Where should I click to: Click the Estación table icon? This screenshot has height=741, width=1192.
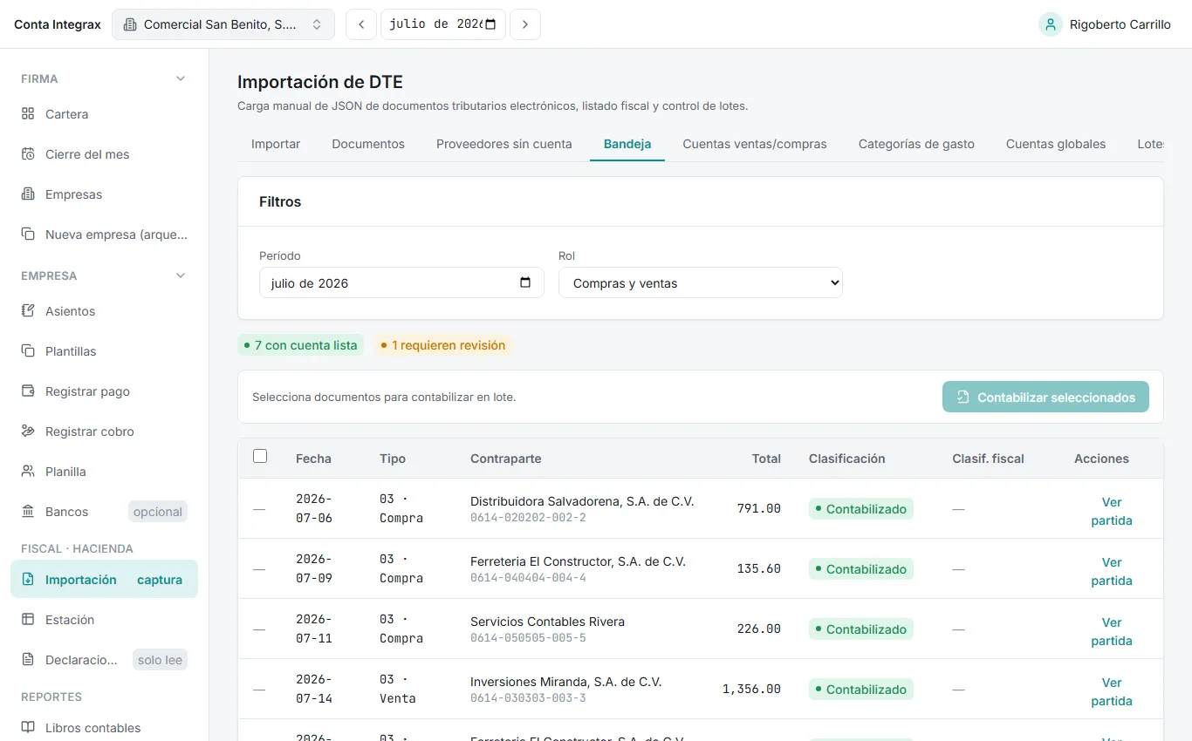pos(28,620)
